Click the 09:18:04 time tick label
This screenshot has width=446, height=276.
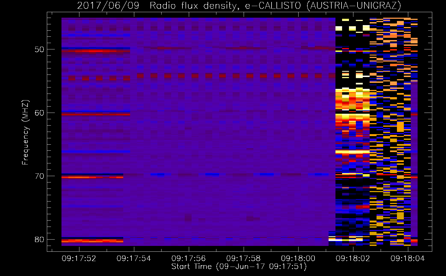408,259
